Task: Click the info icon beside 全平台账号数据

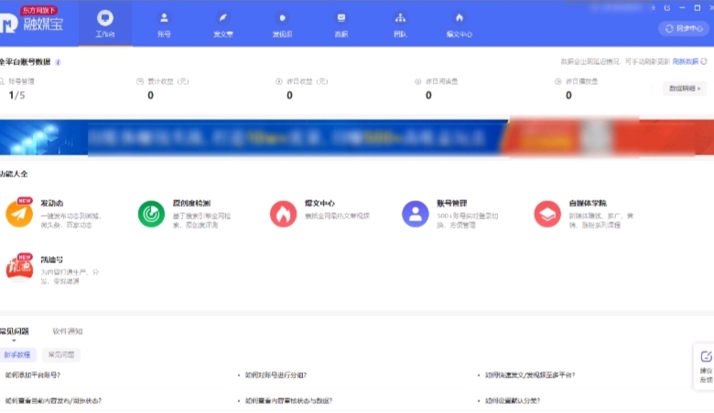Action: pos(58,62)
